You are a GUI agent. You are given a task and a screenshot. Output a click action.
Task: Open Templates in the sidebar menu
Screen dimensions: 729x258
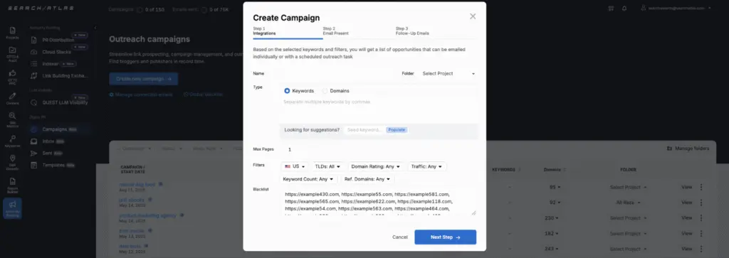coord(53,165)
